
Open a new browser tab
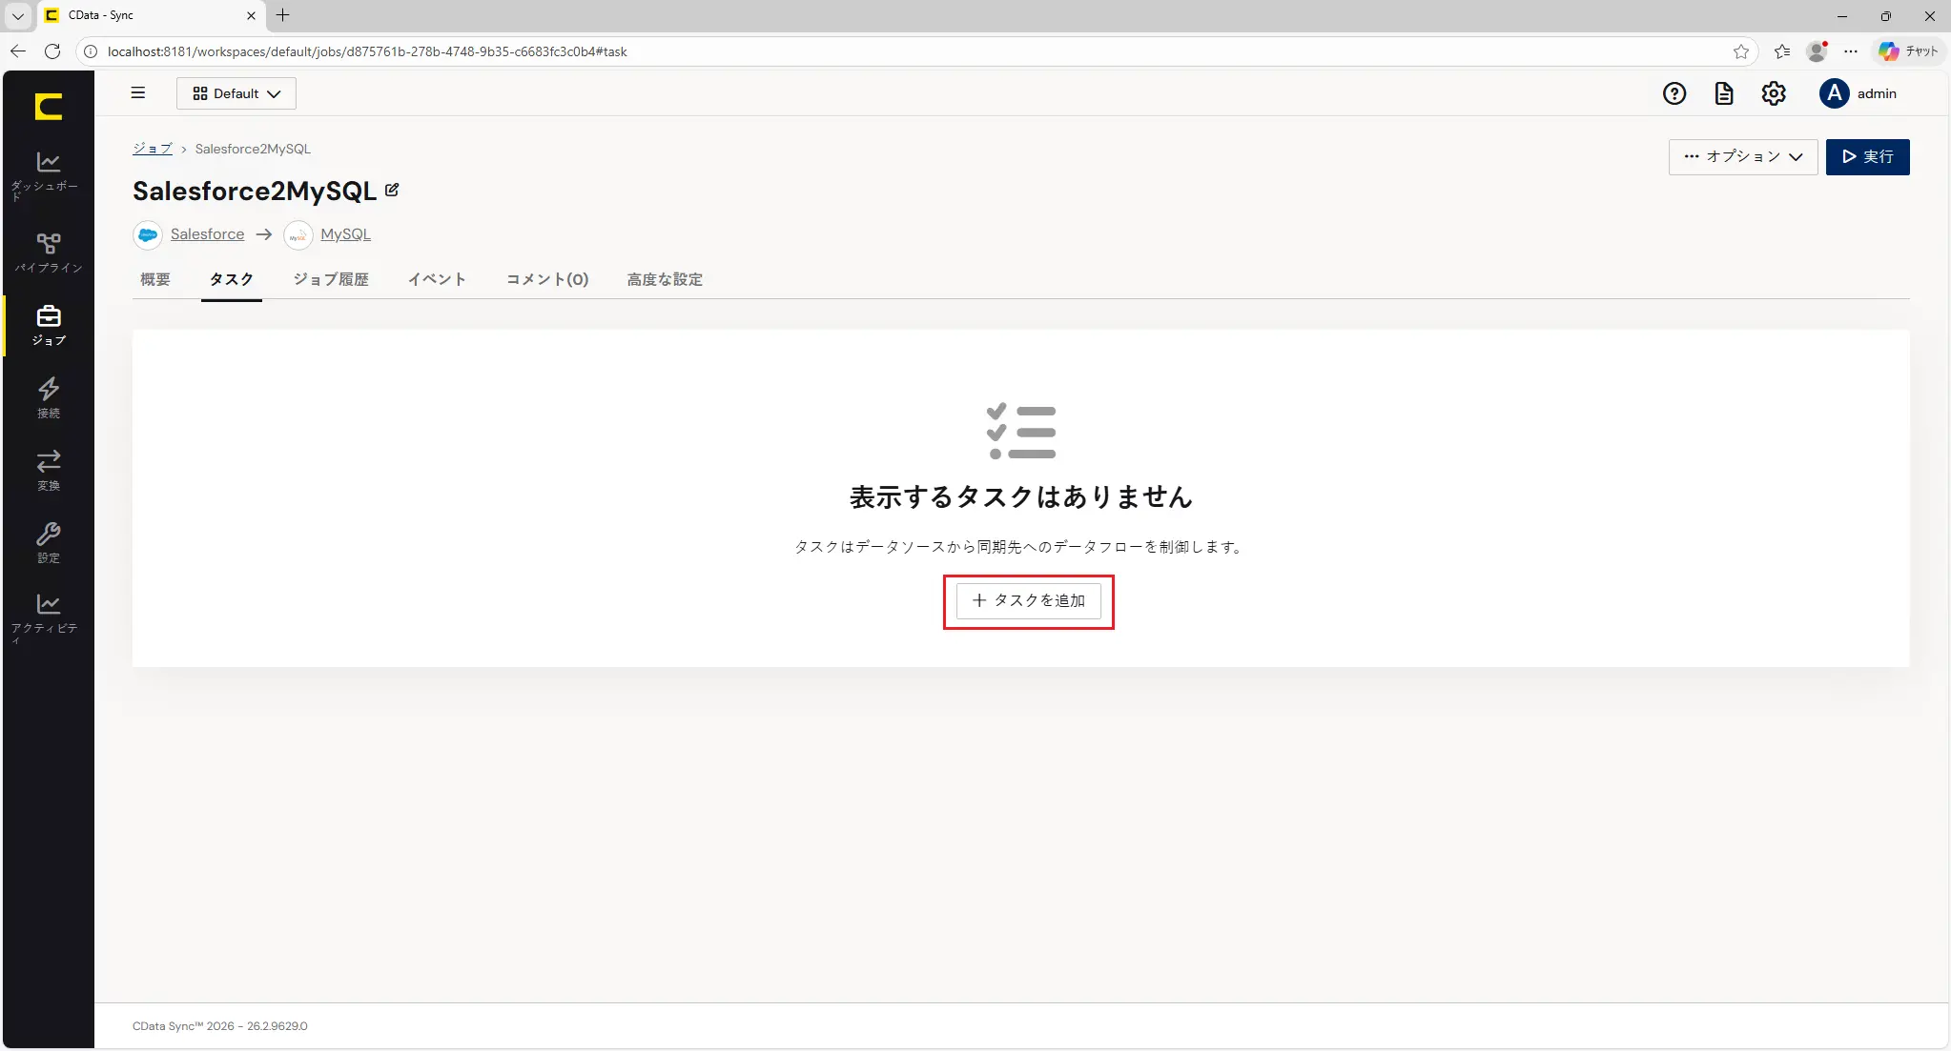click(x=283, y=15)
